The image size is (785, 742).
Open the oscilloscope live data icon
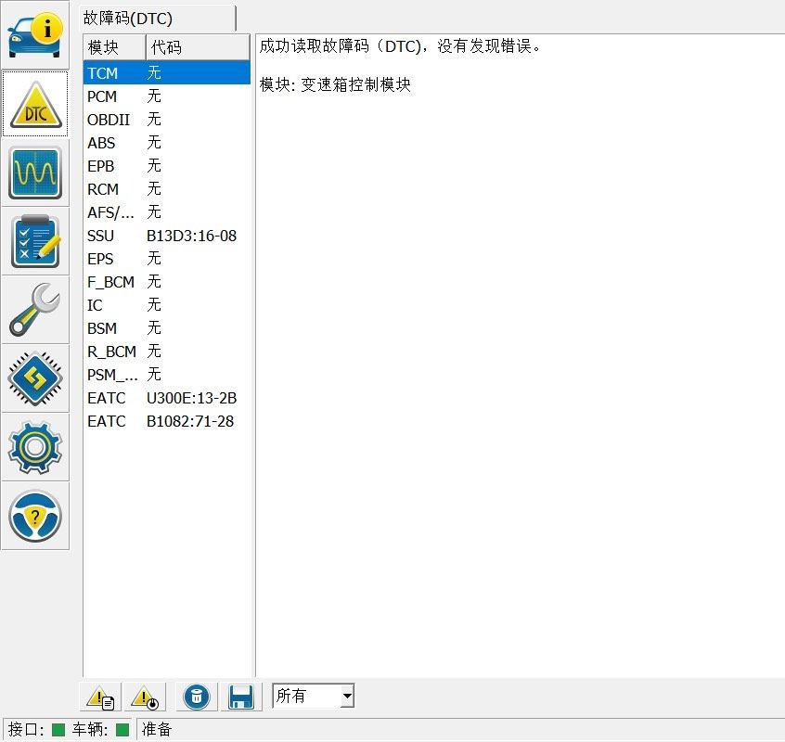(35, 173)
